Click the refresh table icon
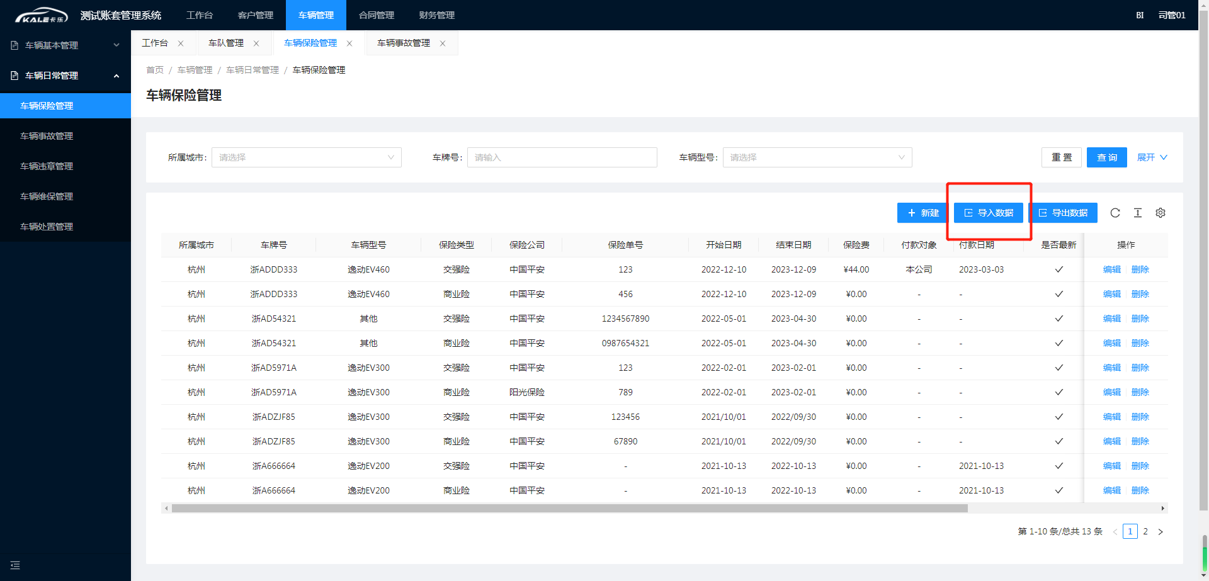The height and width of the screenshot is (581, 1209). (1115, 213)
